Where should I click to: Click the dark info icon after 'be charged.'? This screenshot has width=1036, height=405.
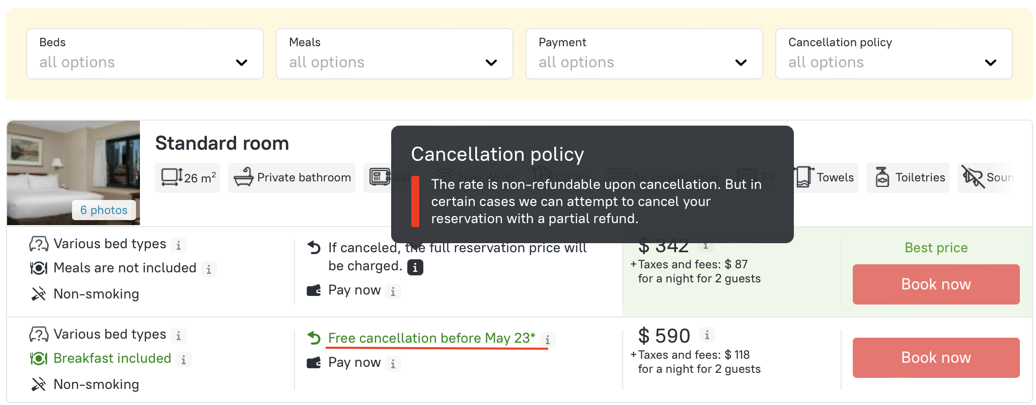pos(415,267)
